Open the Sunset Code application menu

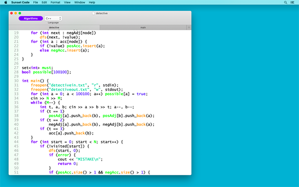pos(20,2)
